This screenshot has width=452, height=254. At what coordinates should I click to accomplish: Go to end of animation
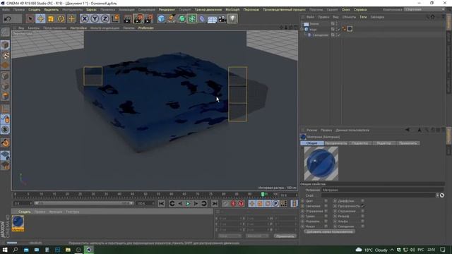click(x=215, y=204)
